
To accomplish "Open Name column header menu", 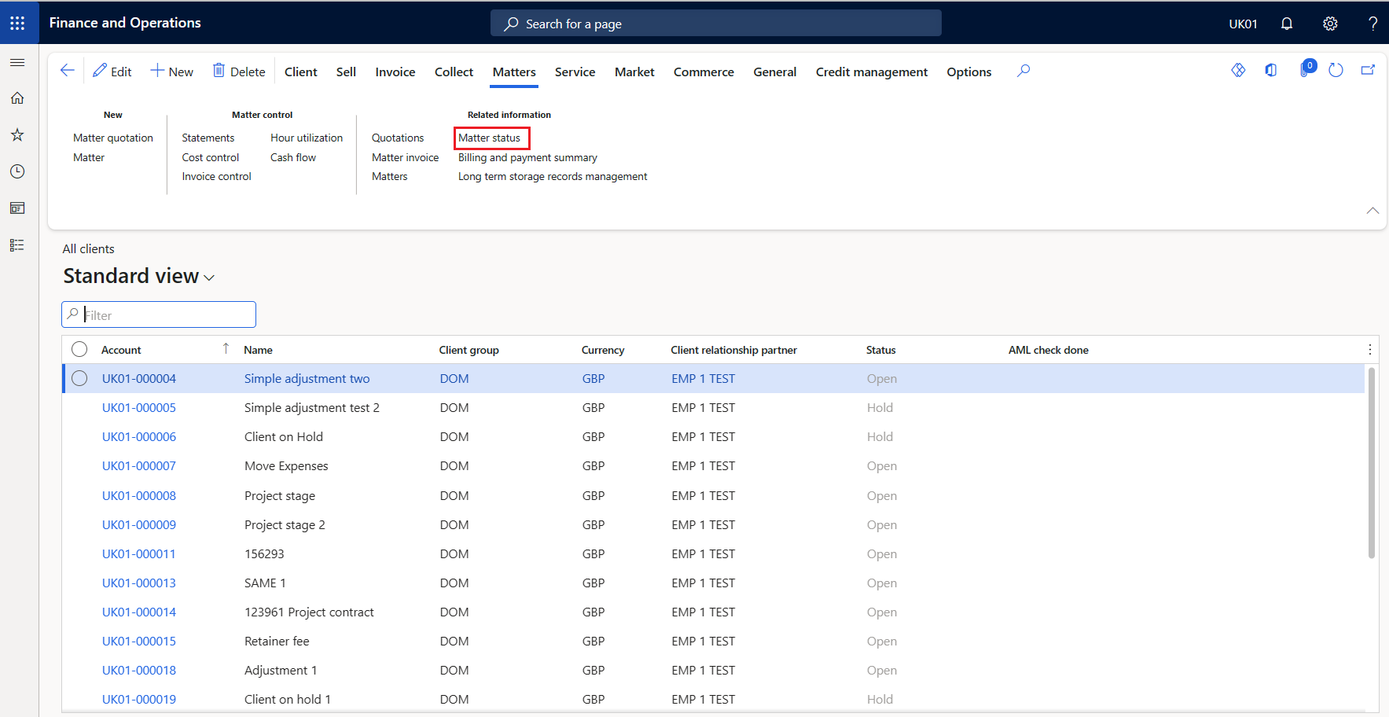I will (x=258, y=350).
